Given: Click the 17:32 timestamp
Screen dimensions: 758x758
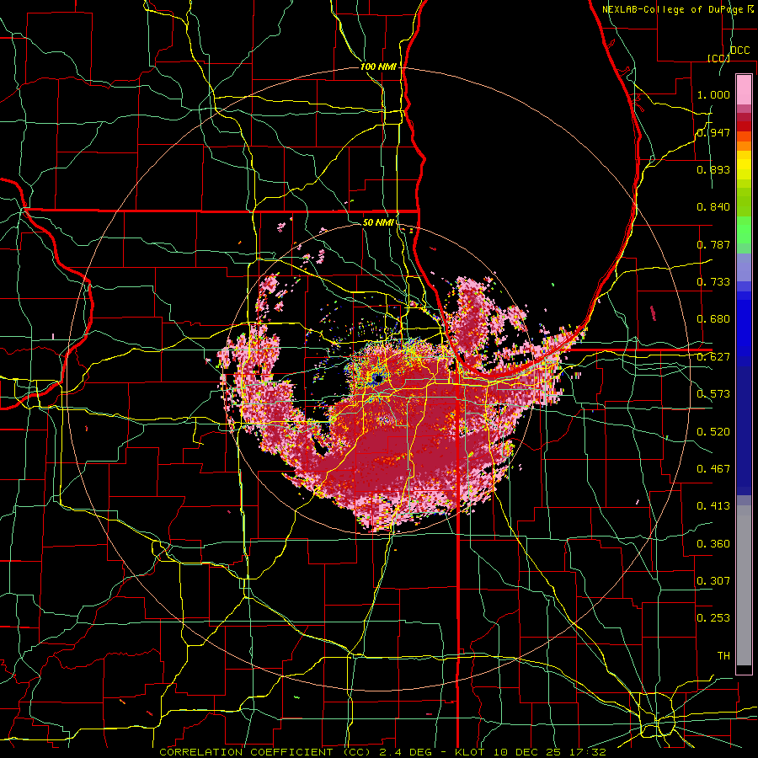Looking at the screenshot, I should point(589,752).
